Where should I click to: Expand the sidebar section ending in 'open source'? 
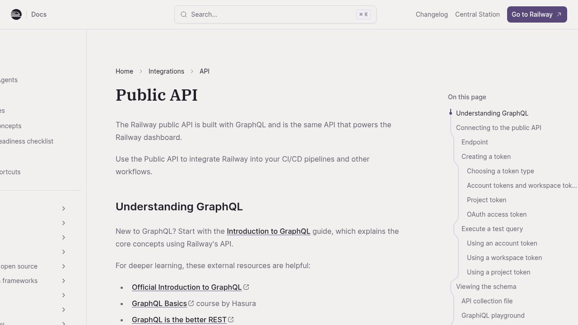coord(64,266)
